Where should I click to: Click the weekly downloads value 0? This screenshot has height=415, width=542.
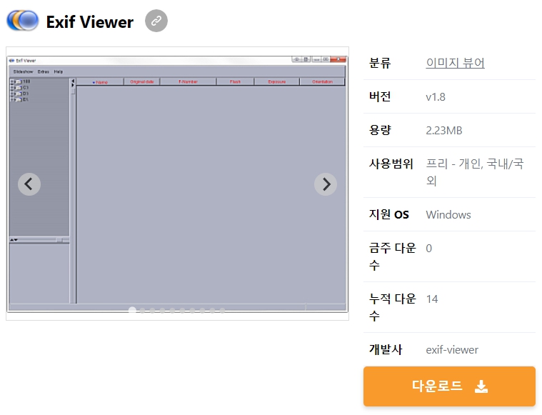(x=429, y=249)
